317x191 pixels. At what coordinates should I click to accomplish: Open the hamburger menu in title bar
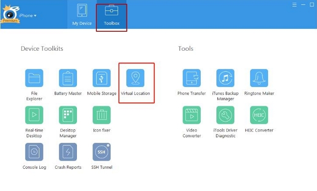[295, 5]
